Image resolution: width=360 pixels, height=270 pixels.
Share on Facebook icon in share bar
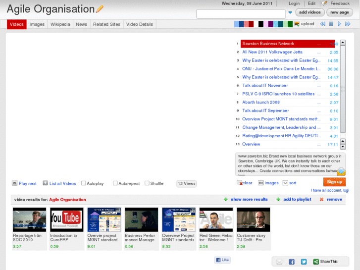coord(292,262)
